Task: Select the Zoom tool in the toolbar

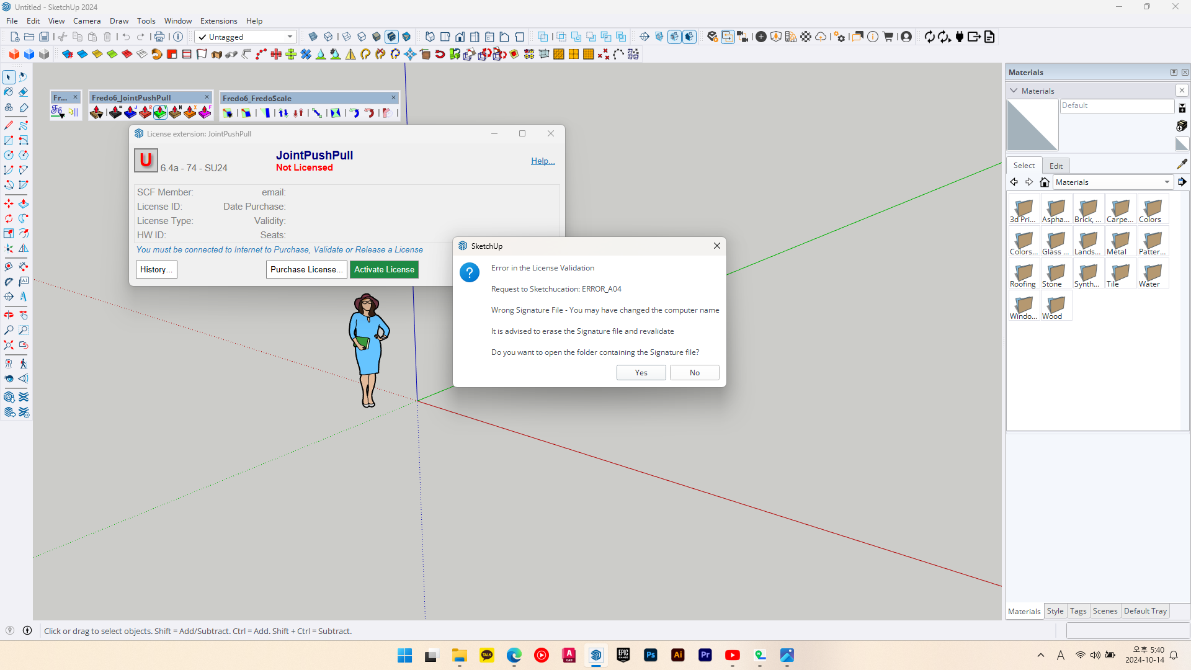Action: coord(9,329)
